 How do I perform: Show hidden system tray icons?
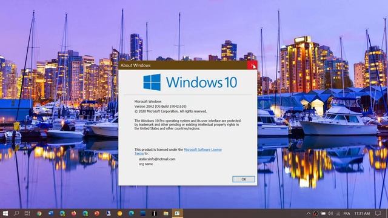click(x=309, y=213)
